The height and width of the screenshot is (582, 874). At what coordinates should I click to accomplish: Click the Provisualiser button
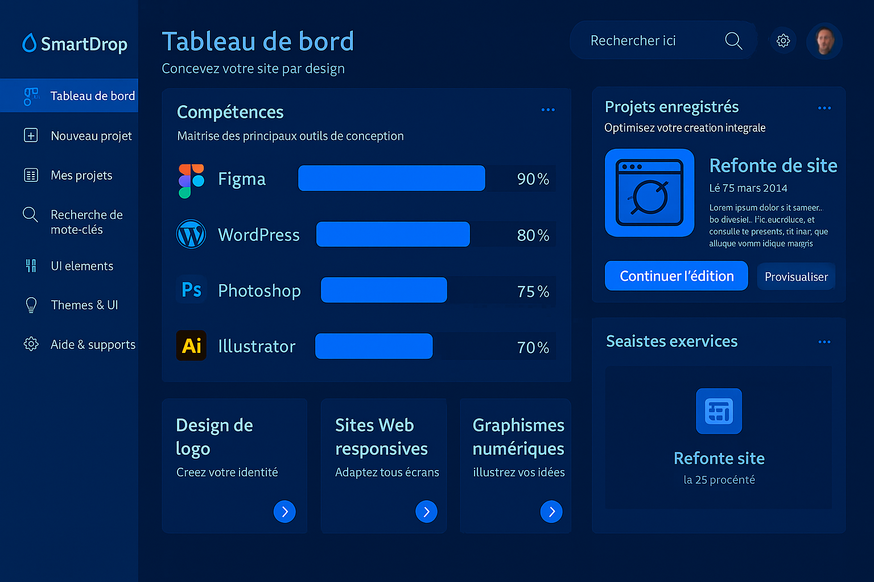click(x=795, y=277)
